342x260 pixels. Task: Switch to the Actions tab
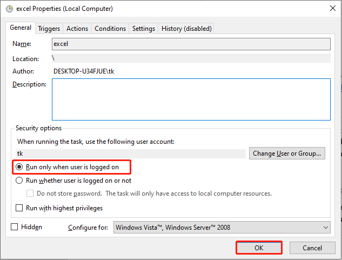77,29
